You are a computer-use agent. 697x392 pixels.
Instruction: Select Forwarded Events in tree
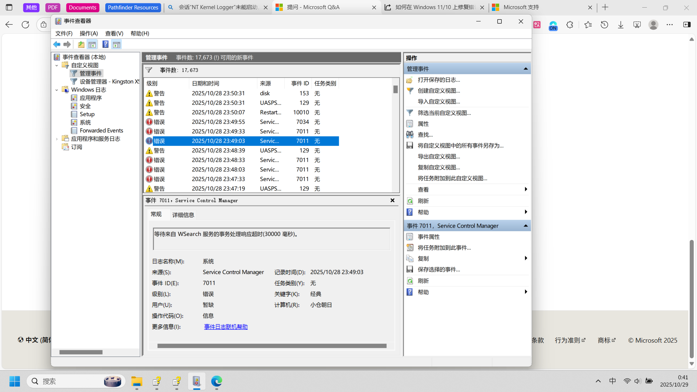(101, 130)
